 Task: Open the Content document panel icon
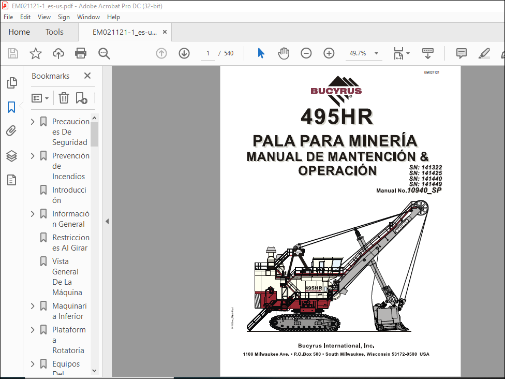point(11,180)
